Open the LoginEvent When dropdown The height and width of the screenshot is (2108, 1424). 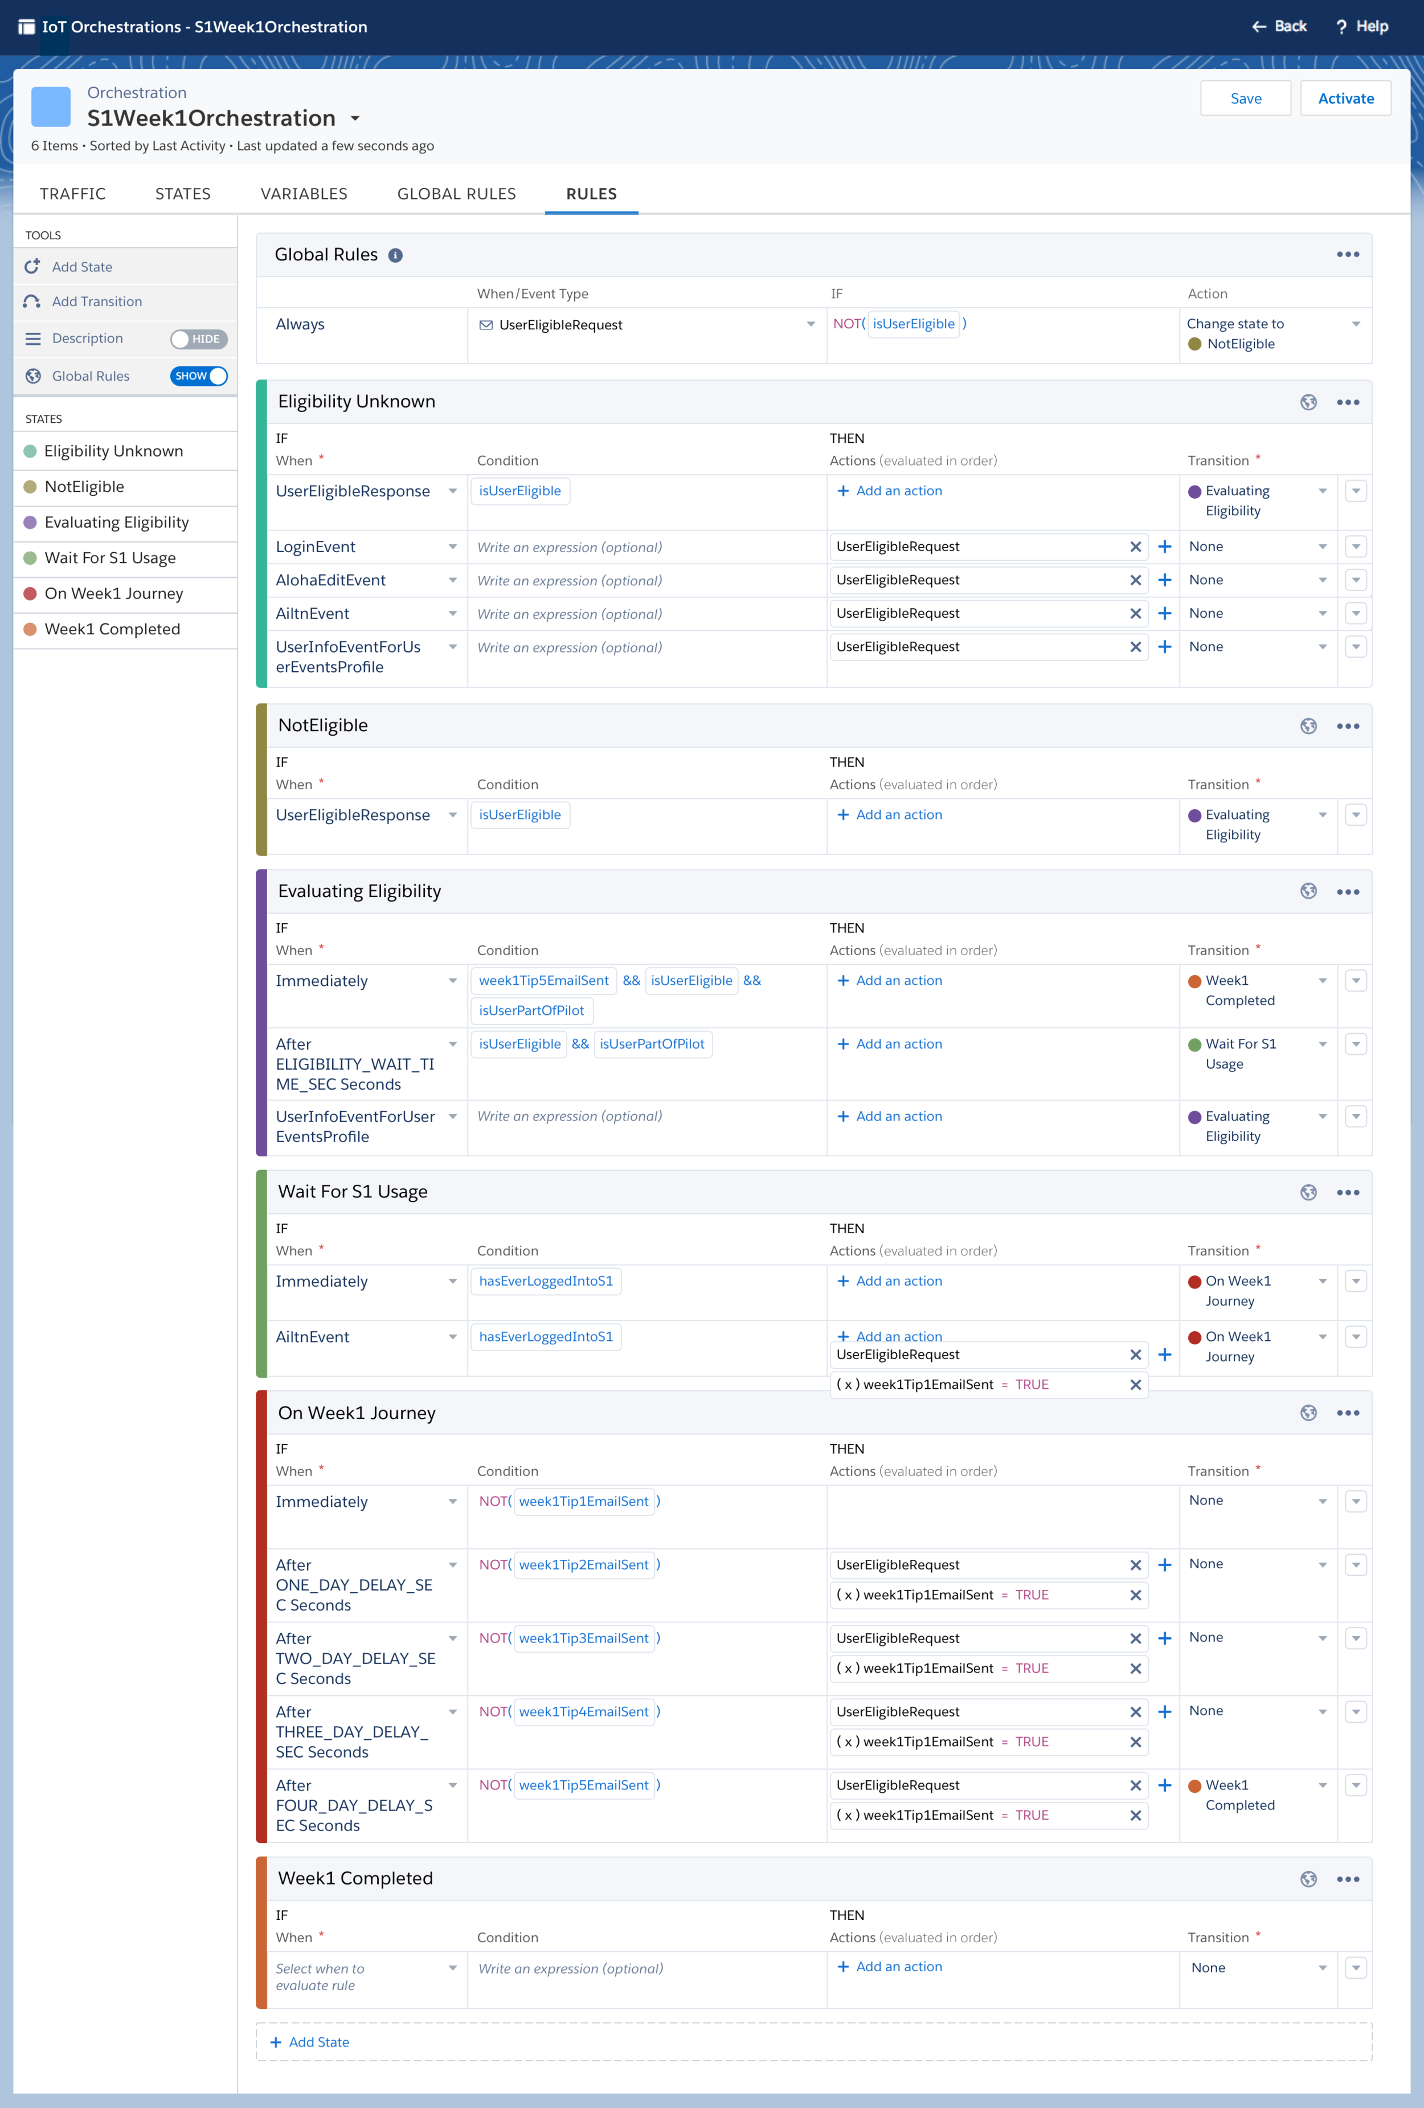pos(452,547)
